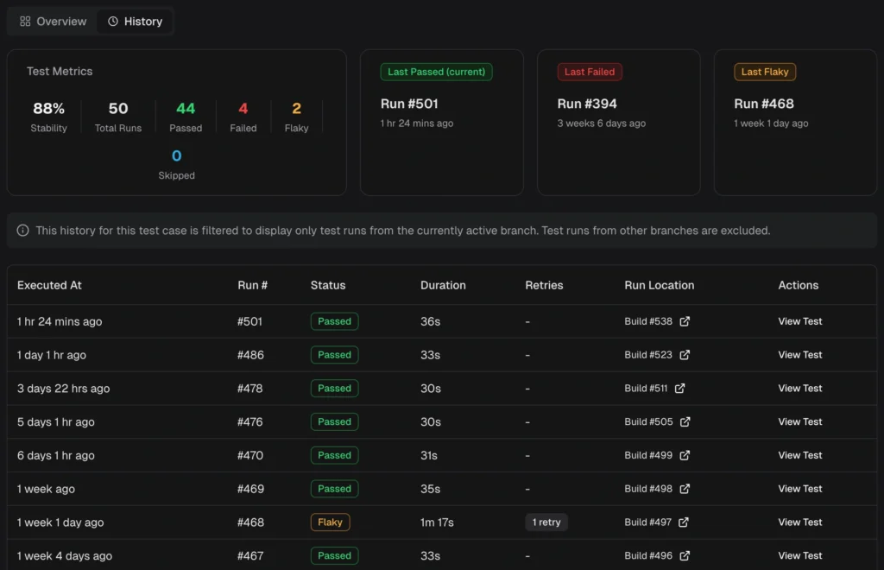Screen dimensions: 884x570
Task: Switch to the Overview tab
Action: pos(53,22)
